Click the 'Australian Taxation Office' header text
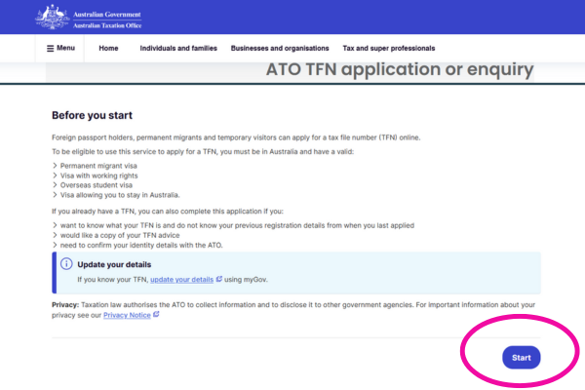Viewport: 585px width, 390px height. pos(107,24)
